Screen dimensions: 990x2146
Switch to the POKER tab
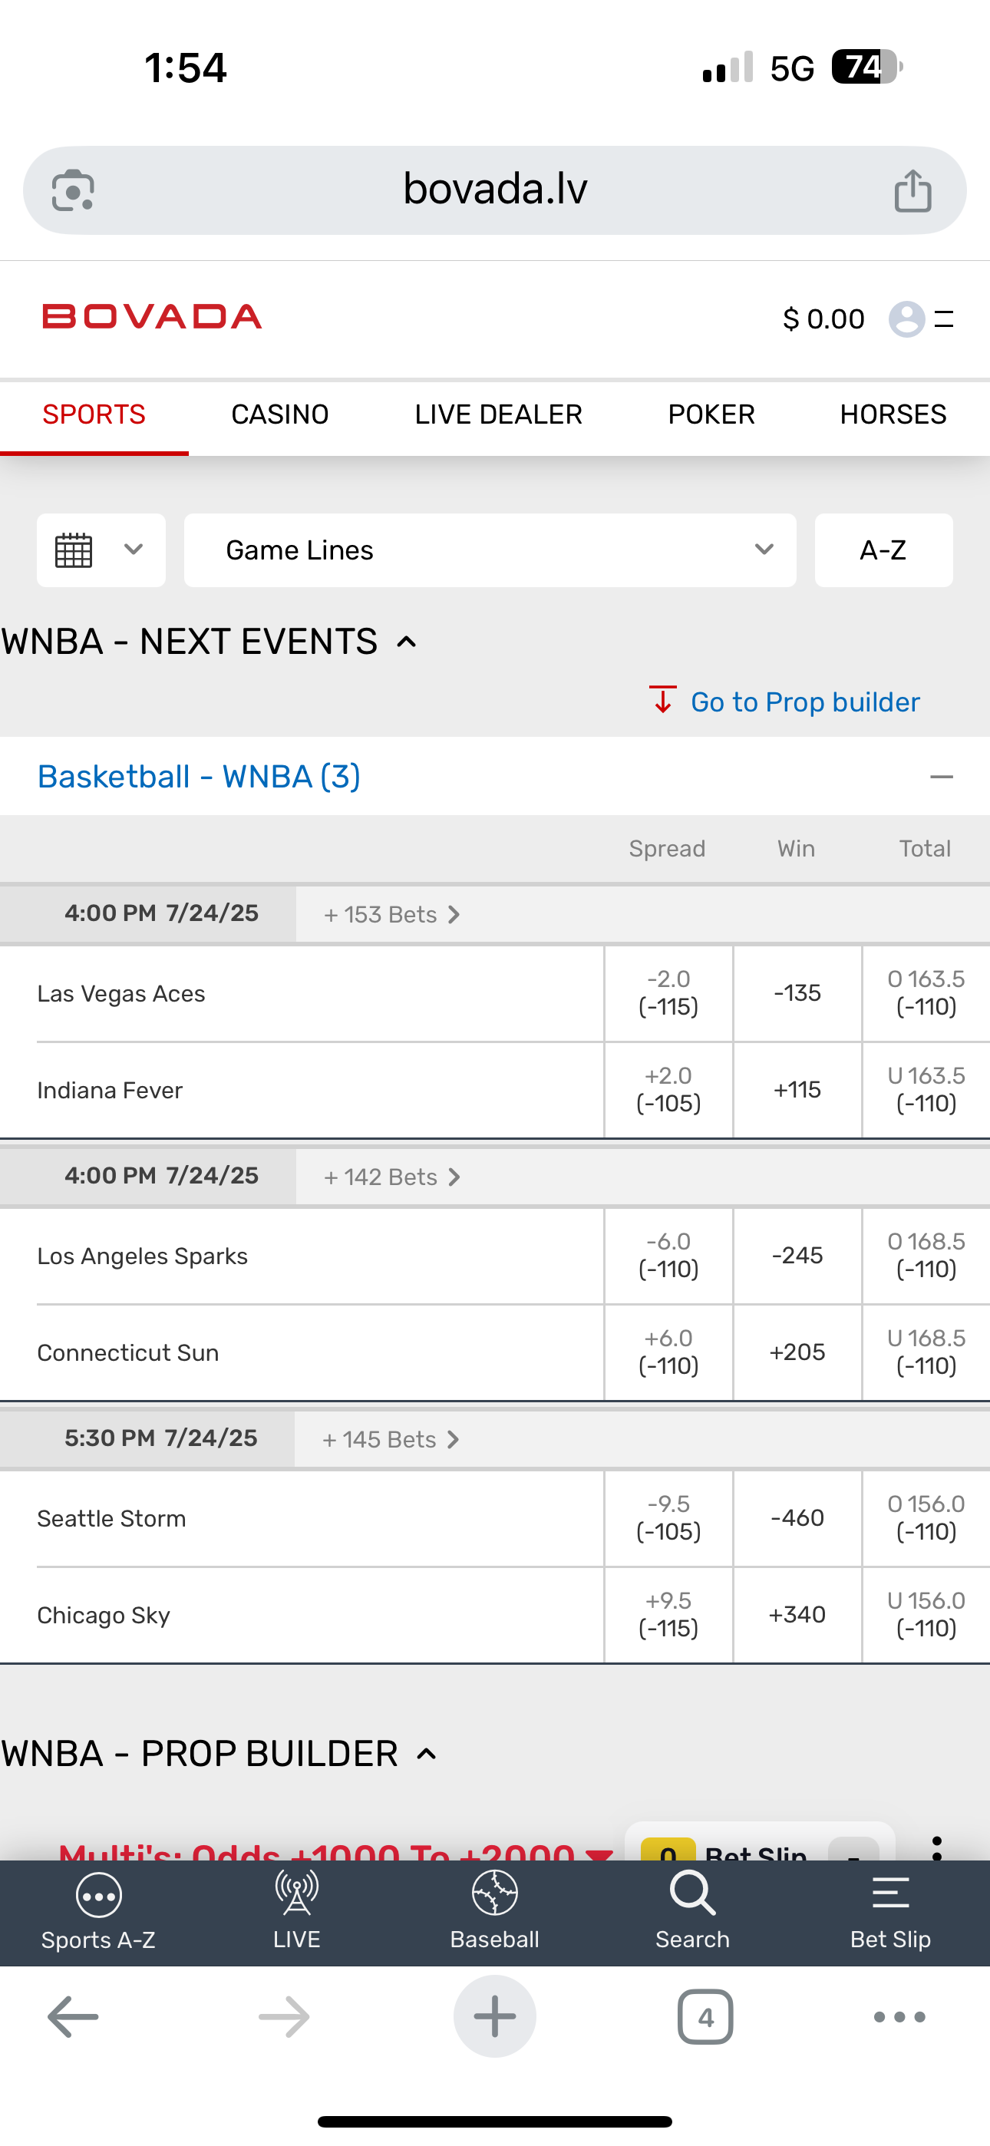pyautogui.click(x=711, y=415)
